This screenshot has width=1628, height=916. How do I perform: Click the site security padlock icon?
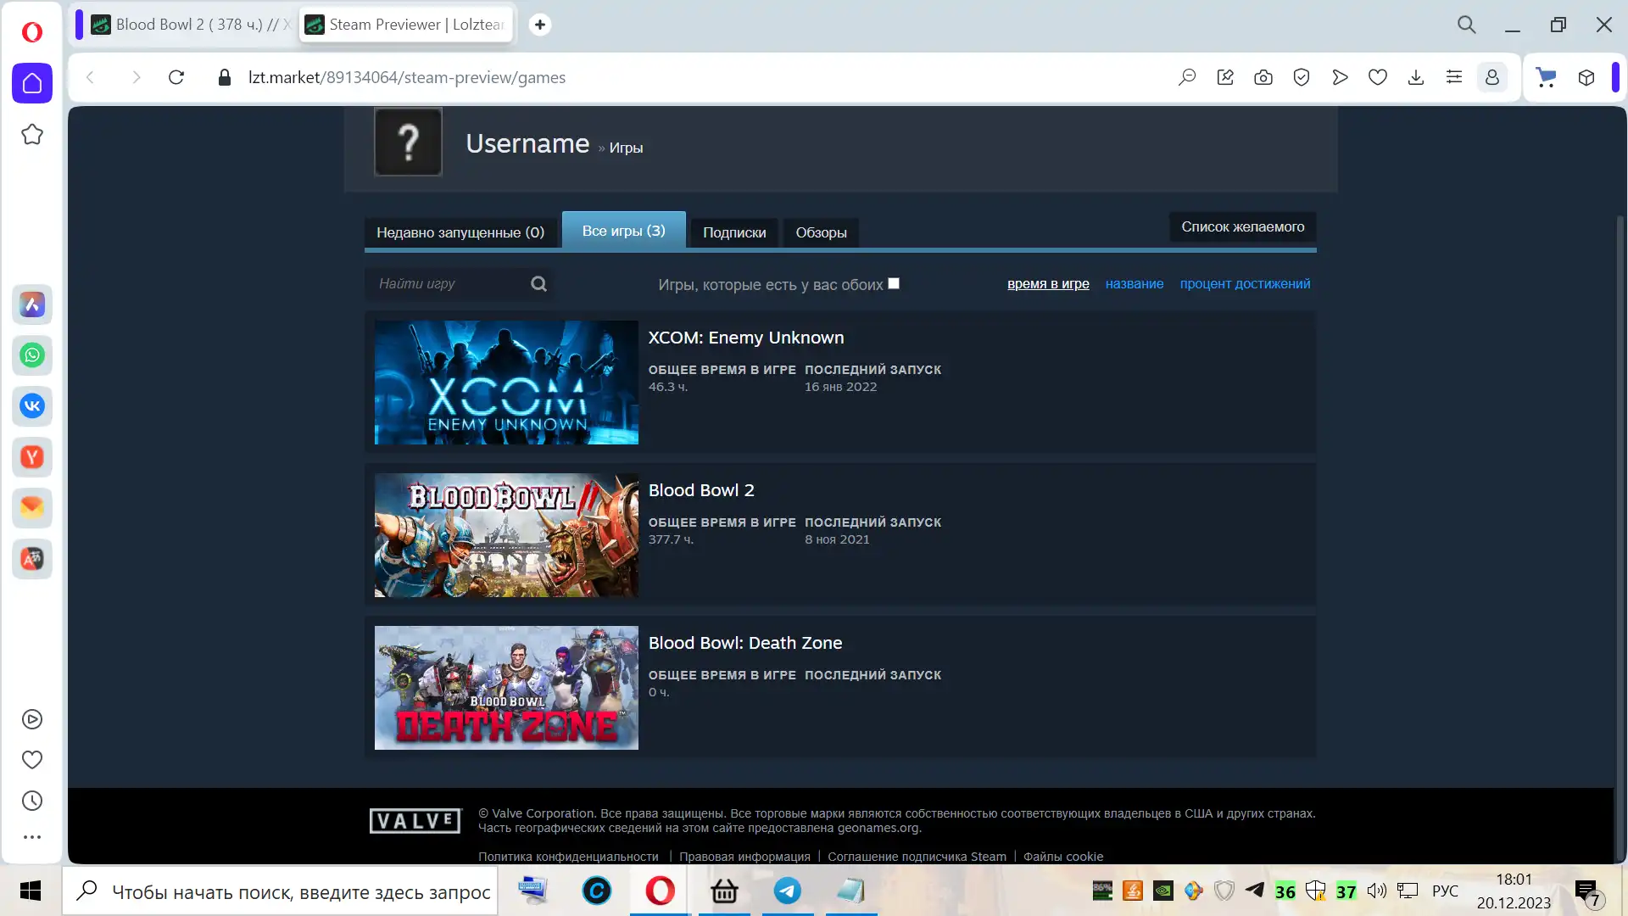(225, 77)
